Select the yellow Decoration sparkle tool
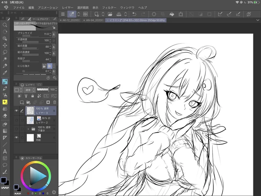The width and height of the screenshot is (261, 196). [x=5, y=102]
